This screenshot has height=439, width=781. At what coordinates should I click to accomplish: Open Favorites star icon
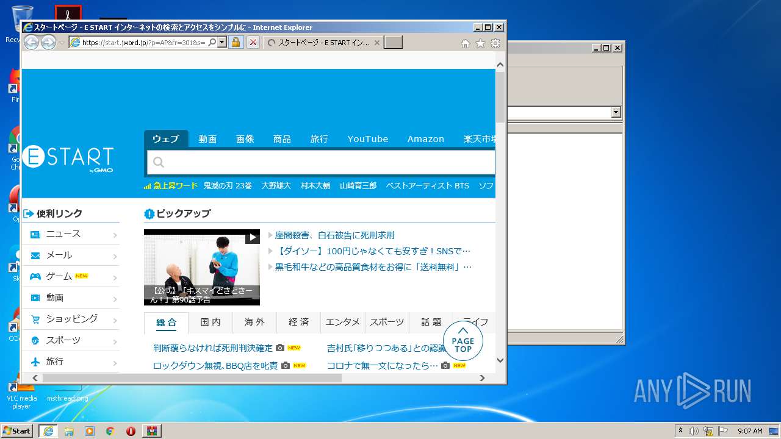[480, 43]
